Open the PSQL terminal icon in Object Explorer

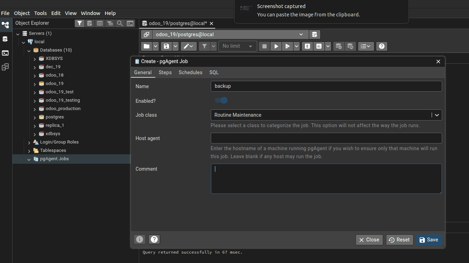(130, 23)
